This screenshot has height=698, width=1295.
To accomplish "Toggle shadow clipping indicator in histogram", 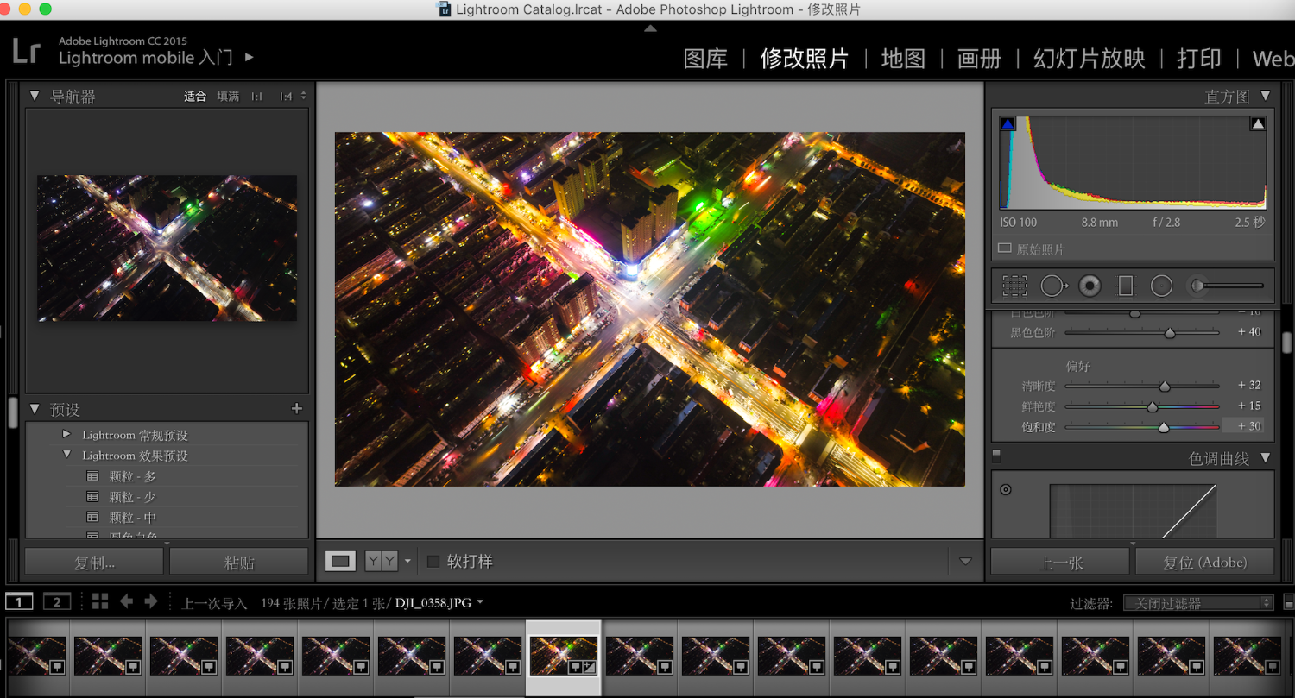I will (x=1008, y=124).
